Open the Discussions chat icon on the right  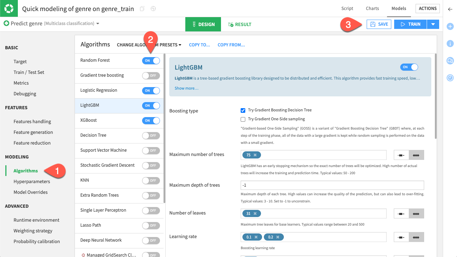(x=450, y=61)
